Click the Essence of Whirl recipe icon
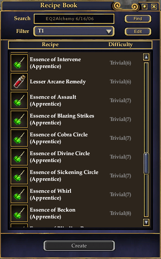Viewport: 161px width, 259px height. 19,194
